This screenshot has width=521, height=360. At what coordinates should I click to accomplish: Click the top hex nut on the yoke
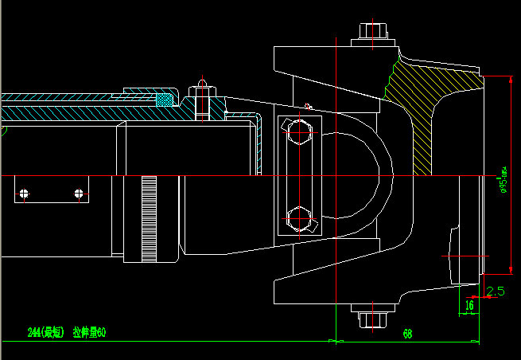(372, 32)
